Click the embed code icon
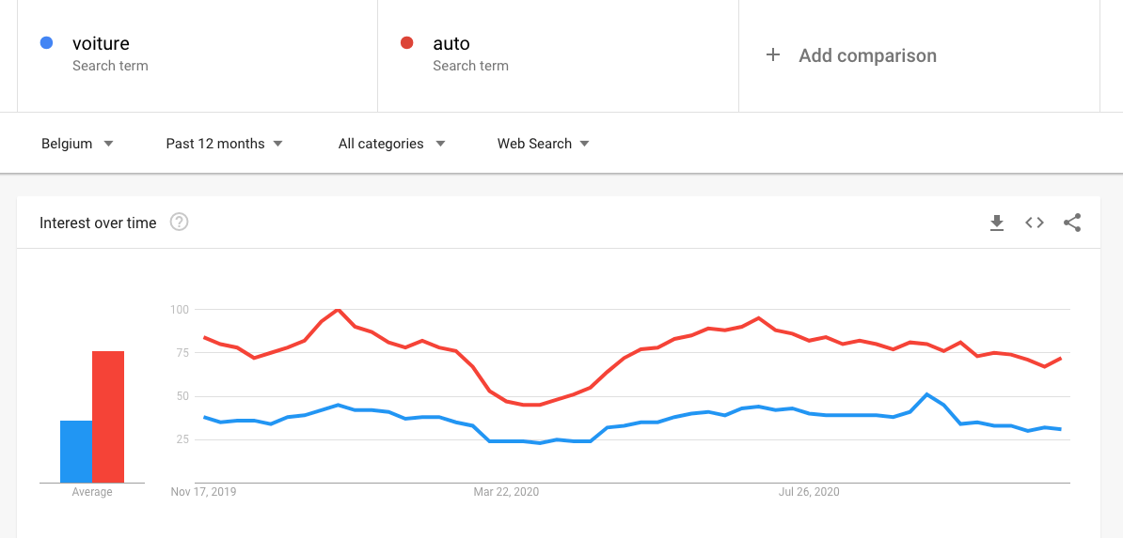 click(x=1035, y=223)
